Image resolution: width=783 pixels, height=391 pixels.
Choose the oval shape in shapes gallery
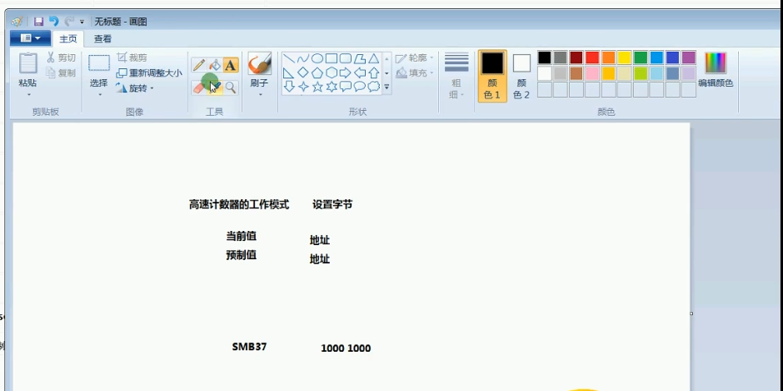317,58
